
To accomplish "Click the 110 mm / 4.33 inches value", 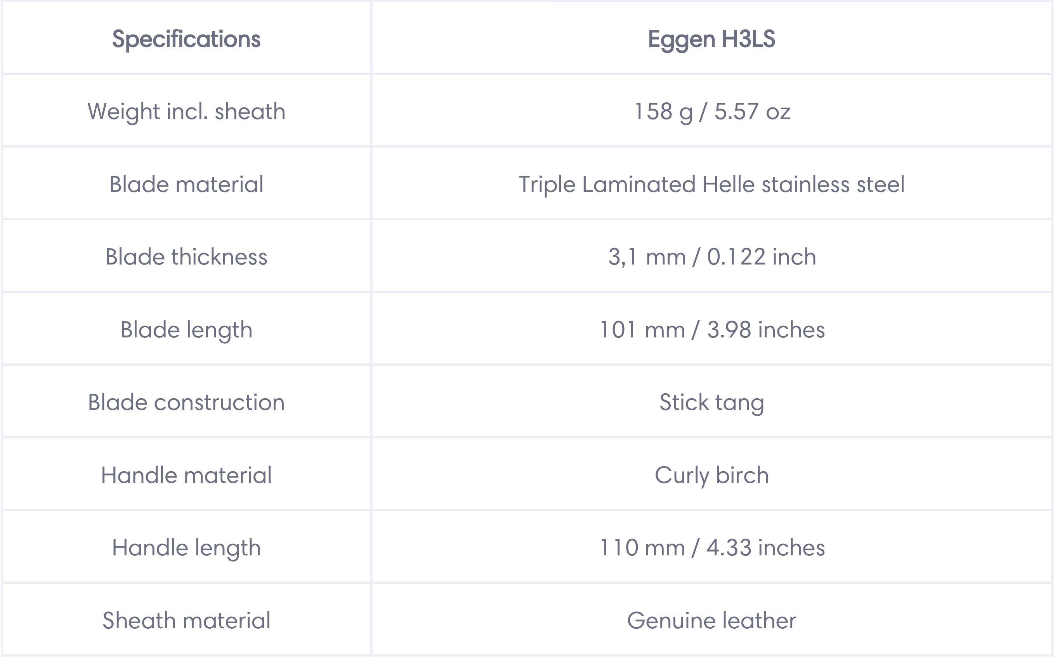I will [x=711, y=548].
